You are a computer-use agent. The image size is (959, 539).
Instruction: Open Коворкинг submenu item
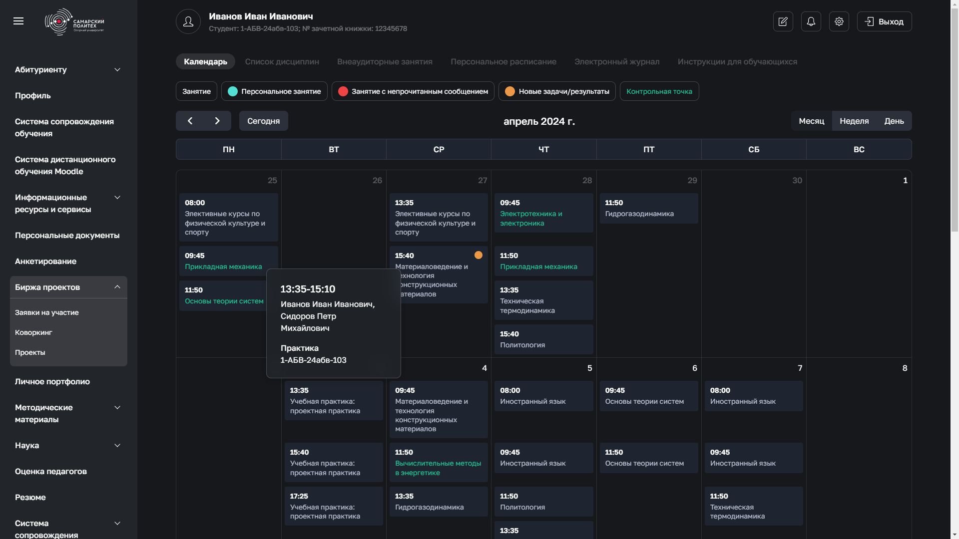(33, 332)
